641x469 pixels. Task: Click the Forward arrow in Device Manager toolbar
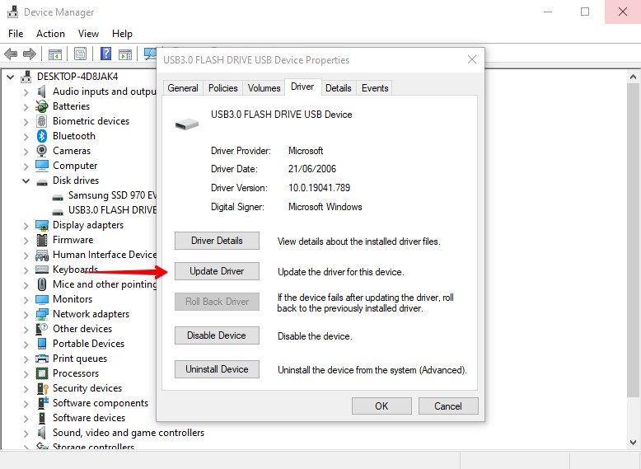tap(30, 54)
